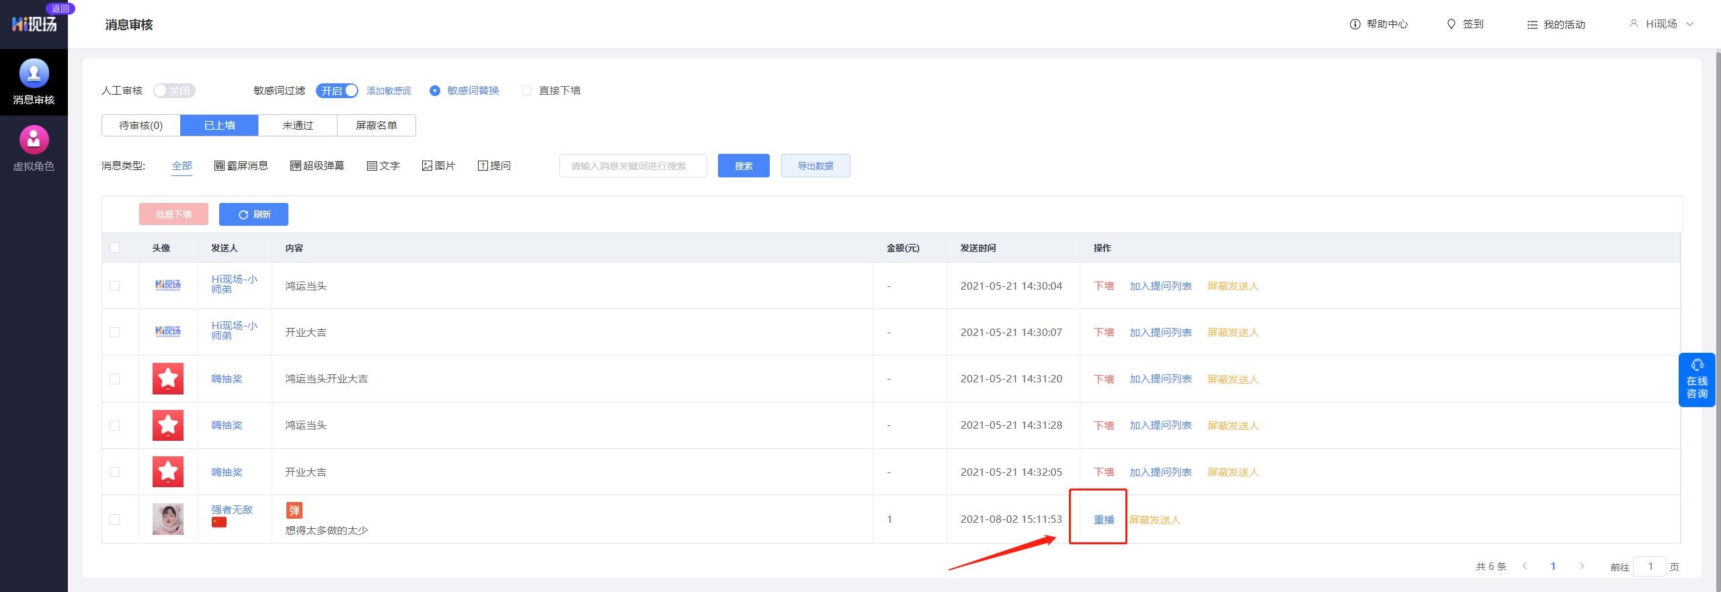Viewport: 1721px width, 592px height.
Task: Go to next page arrow
Action: 1581,566
